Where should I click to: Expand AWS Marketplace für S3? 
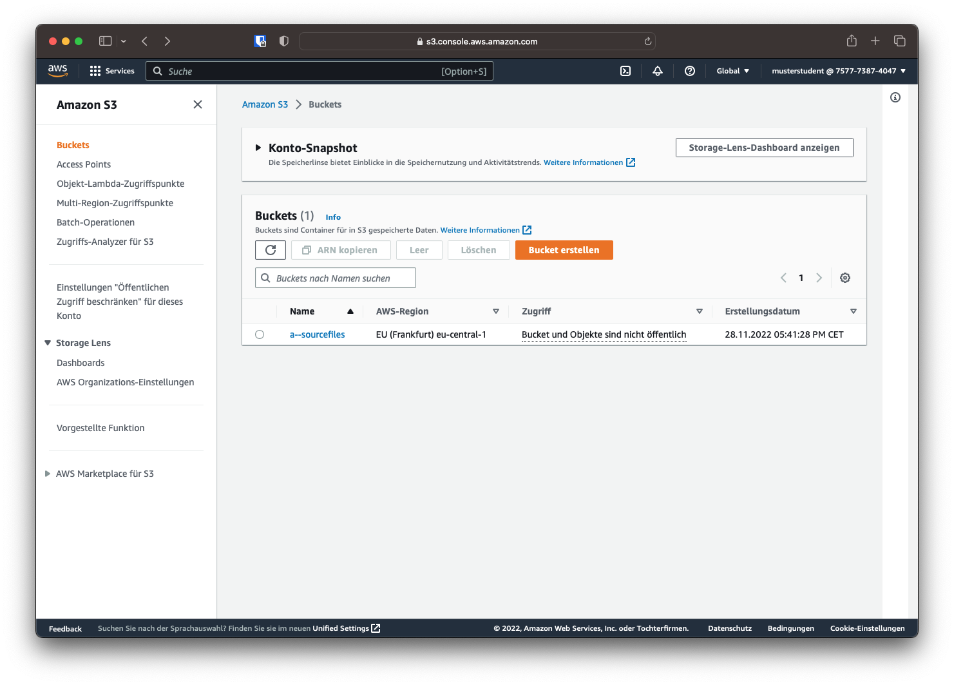[48, 474]
